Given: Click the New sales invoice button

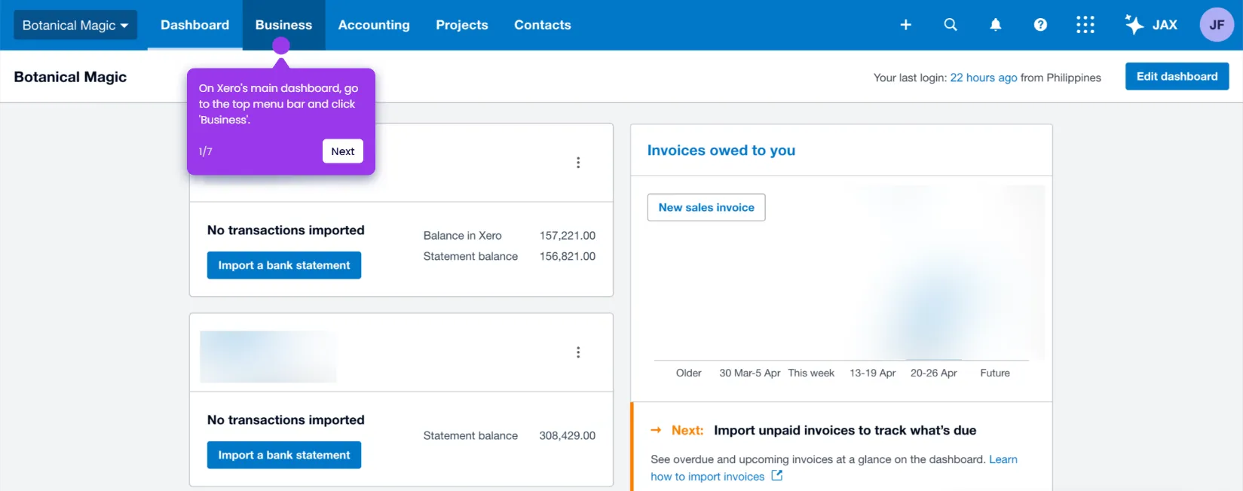Looking at the screenshot, I should (x=706, y=207).
